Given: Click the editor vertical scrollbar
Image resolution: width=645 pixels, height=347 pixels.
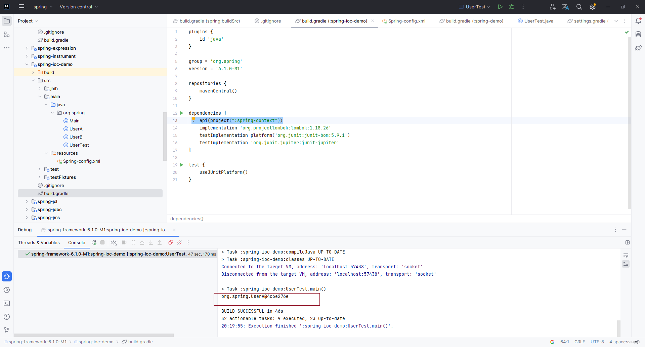Looking at the screenshot, I should coord(629,123).
